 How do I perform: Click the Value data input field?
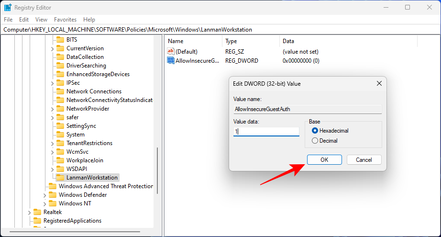click(266, 132)
